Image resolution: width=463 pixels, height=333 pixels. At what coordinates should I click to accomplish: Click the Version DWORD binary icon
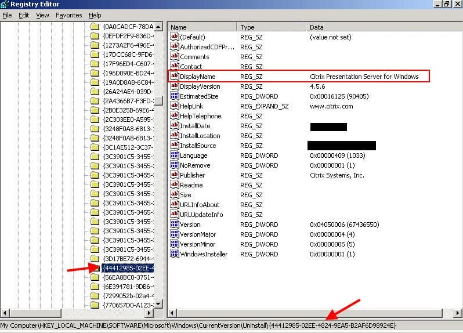tap(175, 224)
